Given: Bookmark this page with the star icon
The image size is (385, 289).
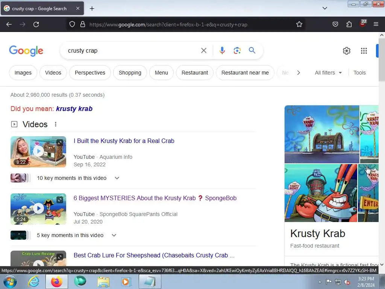Looking at the screenshot, I should tap(299, 24).
